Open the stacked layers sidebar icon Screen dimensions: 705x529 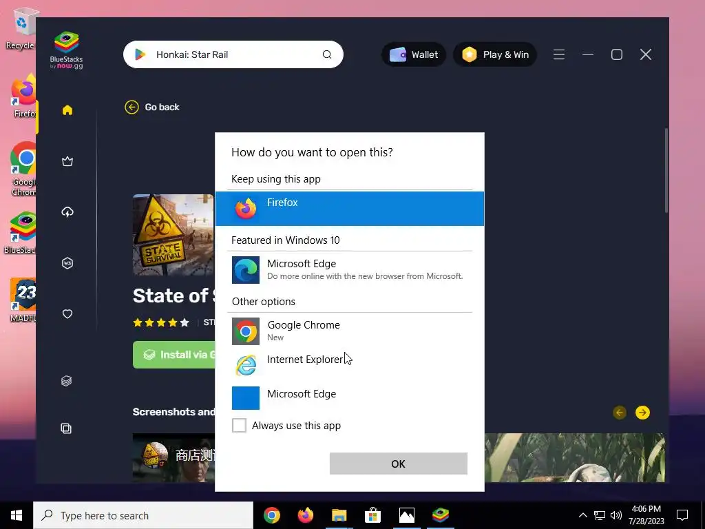[67, 381]
